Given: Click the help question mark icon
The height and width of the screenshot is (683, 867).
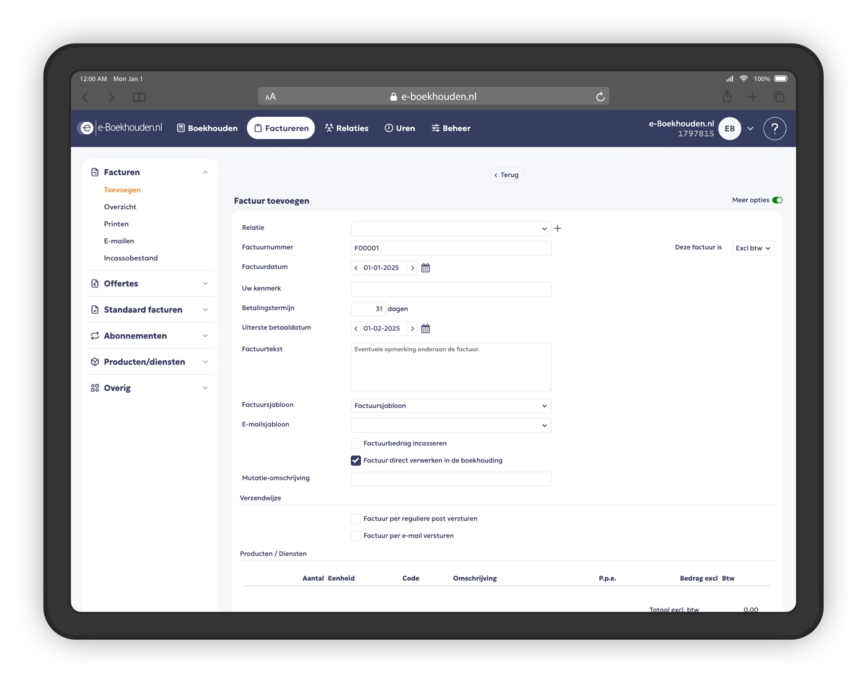Looking at the screenshot, I should pyautogui.click(x=774, y=129).
